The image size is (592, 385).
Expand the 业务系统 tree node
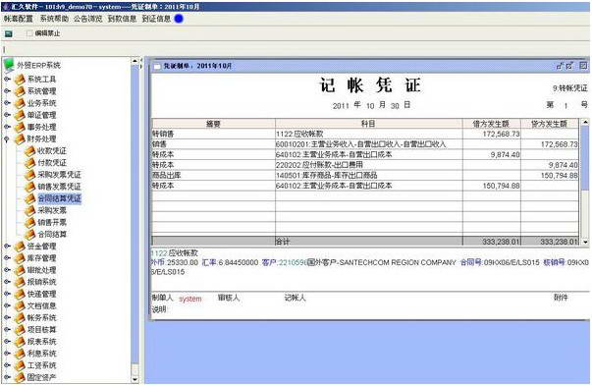point(7,103)
